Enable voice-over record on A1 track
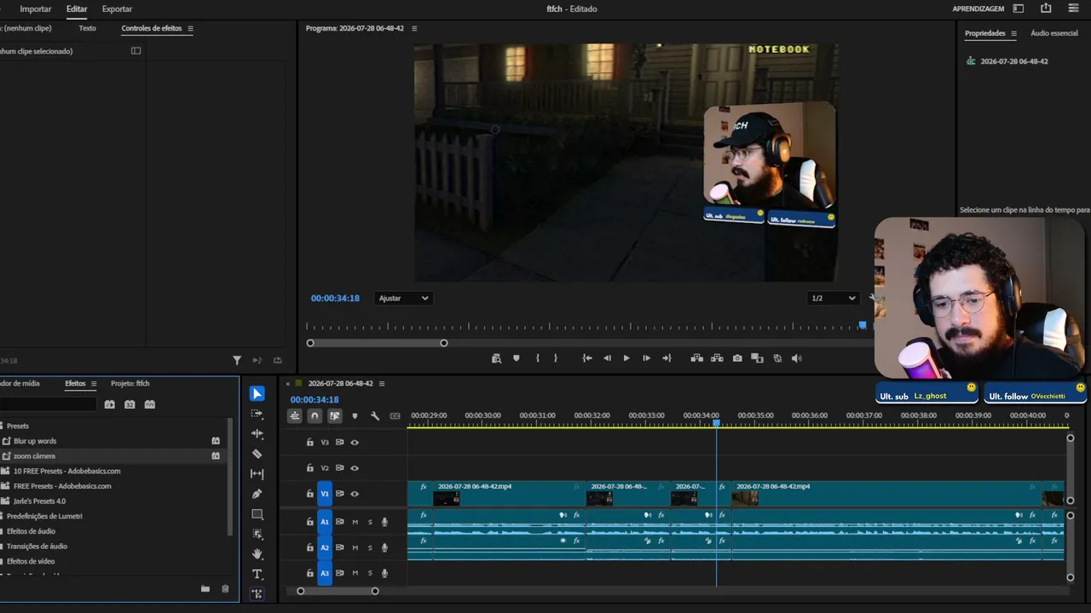Screen dimensions: 1091x613 (x=384, y=522)
